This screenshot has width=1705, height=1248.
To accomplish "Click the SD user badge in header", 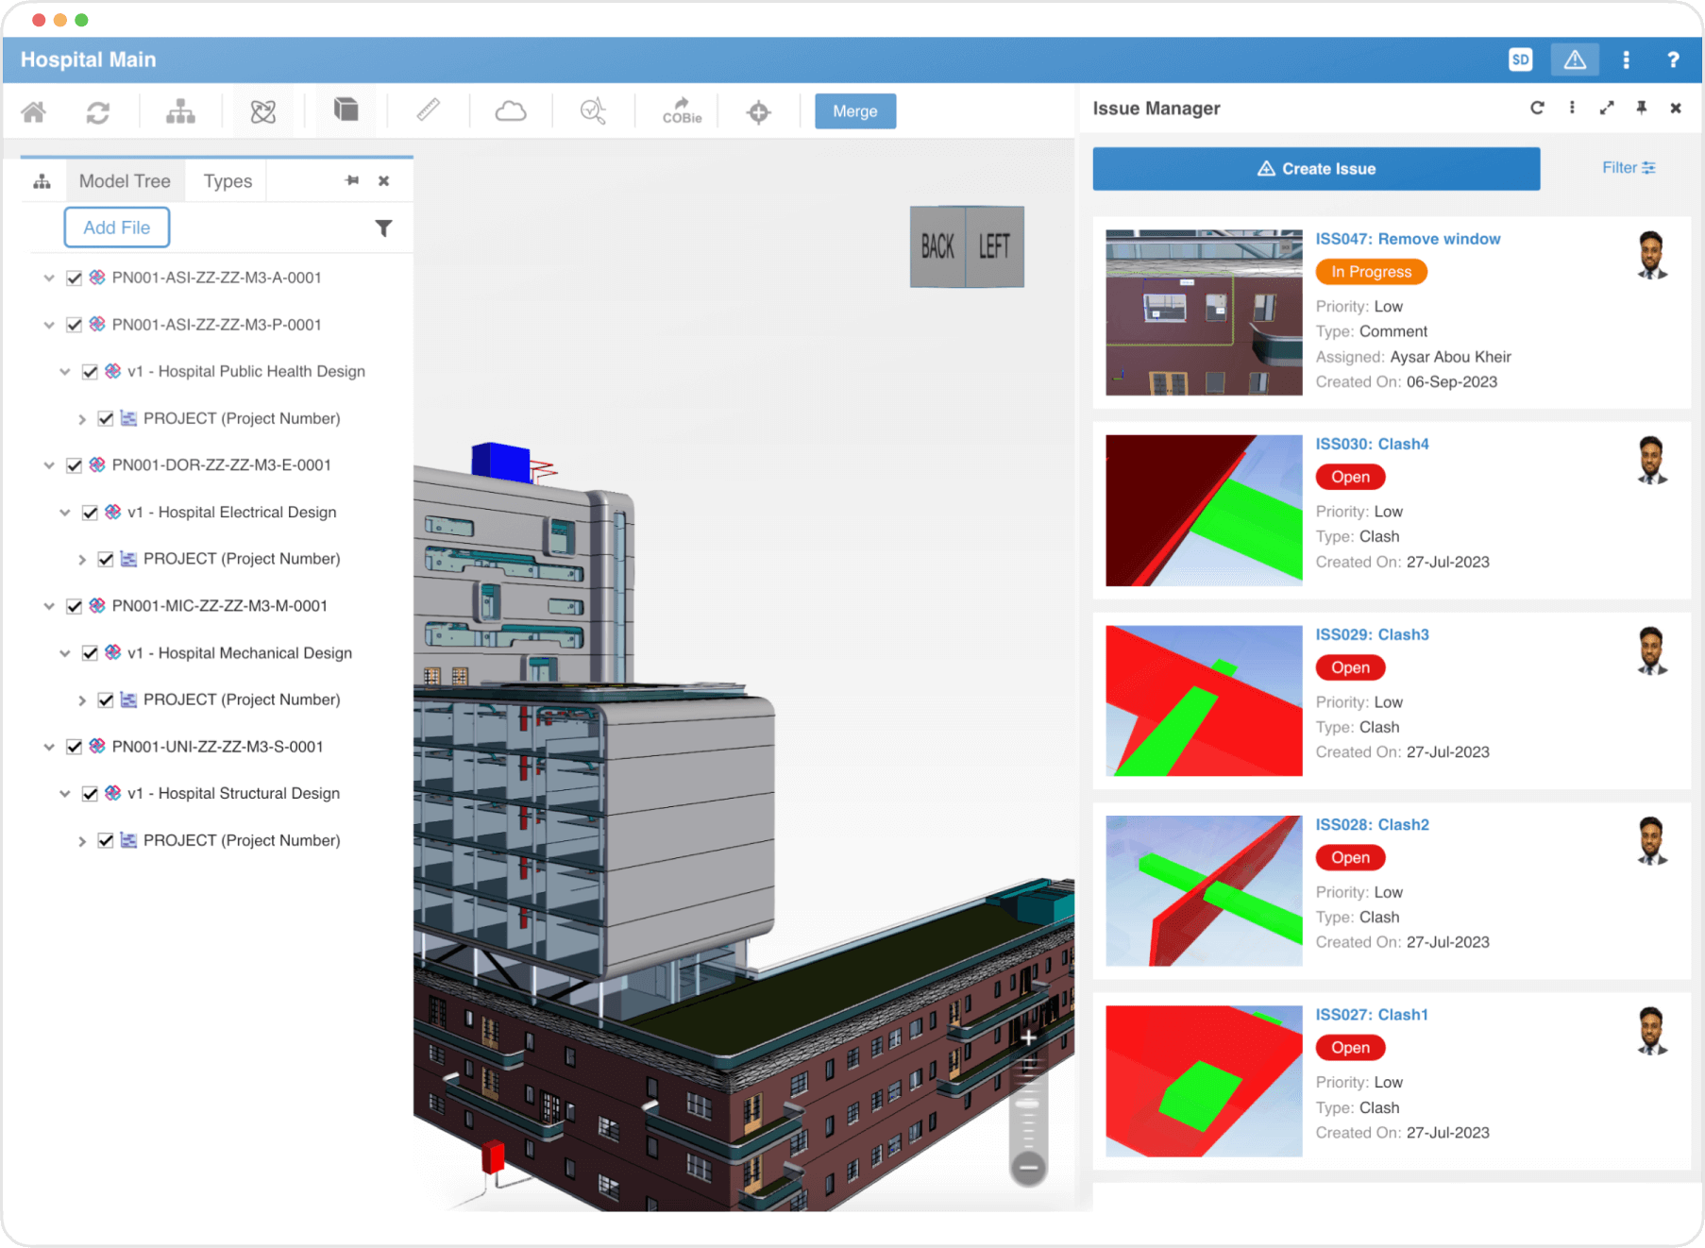I will tap(1520, 59).
